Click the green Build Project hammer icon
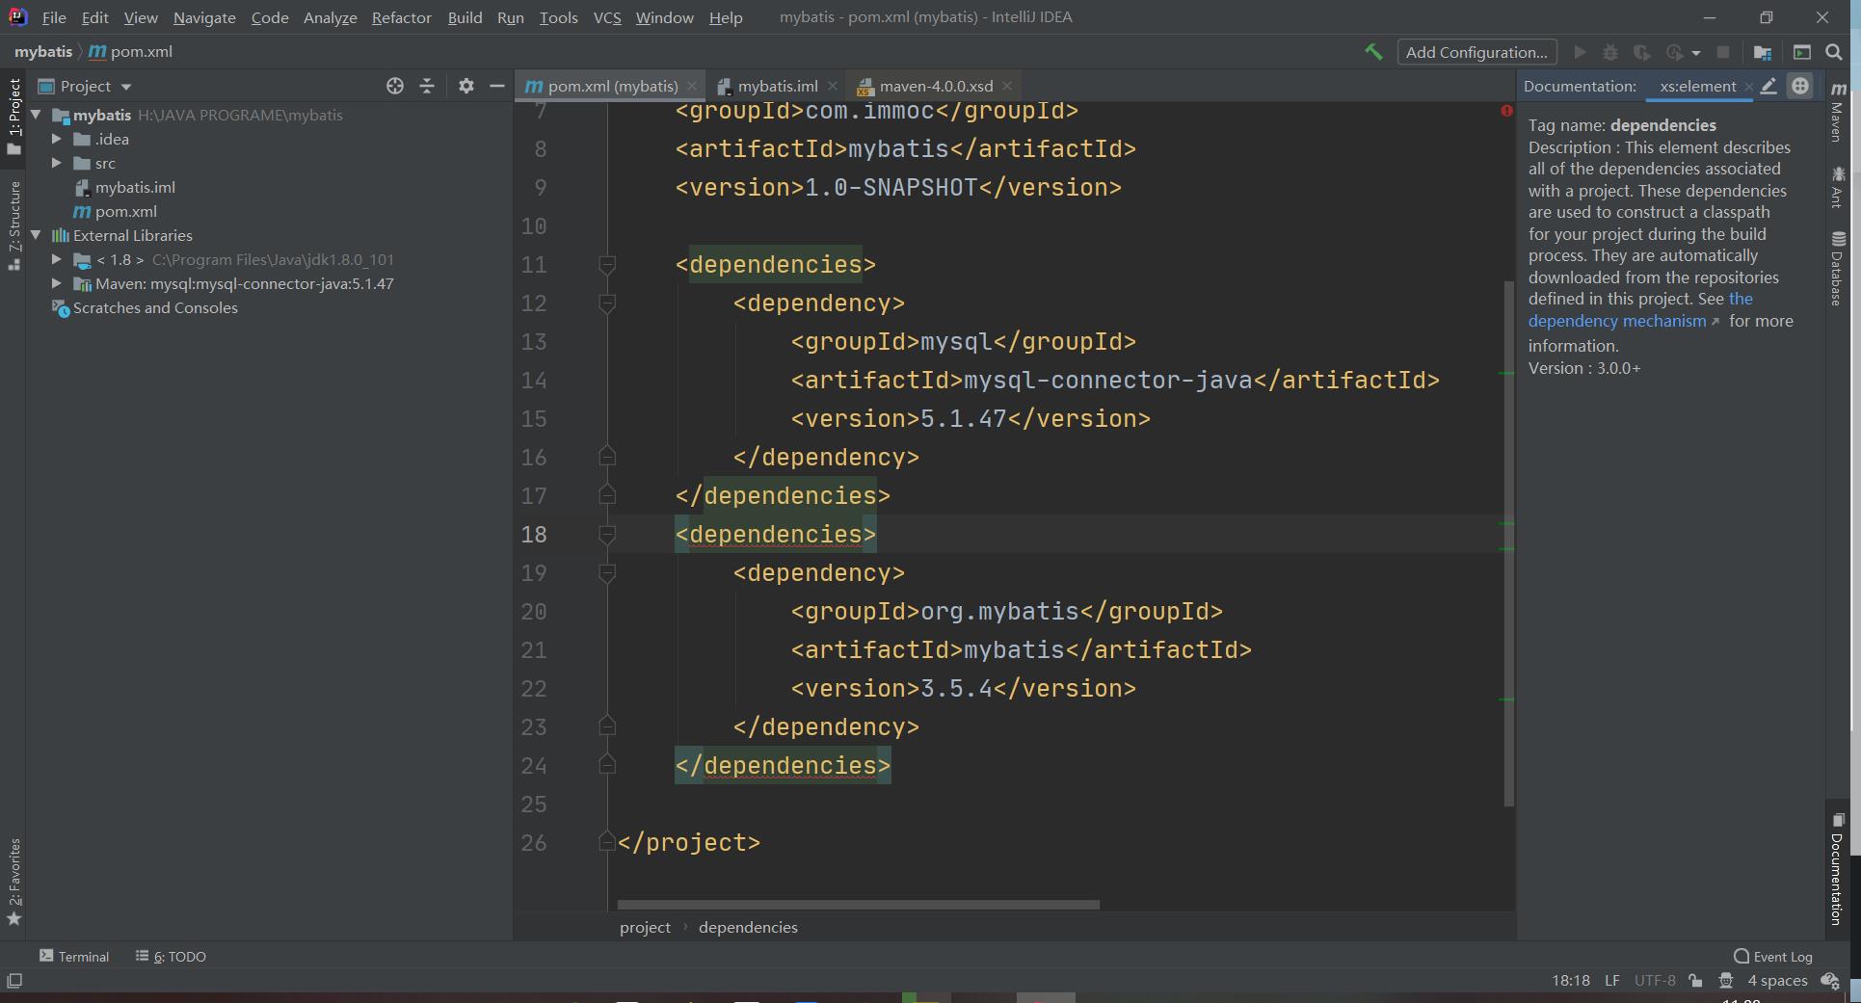The image size is (1861, 1003). (1373, 52)
